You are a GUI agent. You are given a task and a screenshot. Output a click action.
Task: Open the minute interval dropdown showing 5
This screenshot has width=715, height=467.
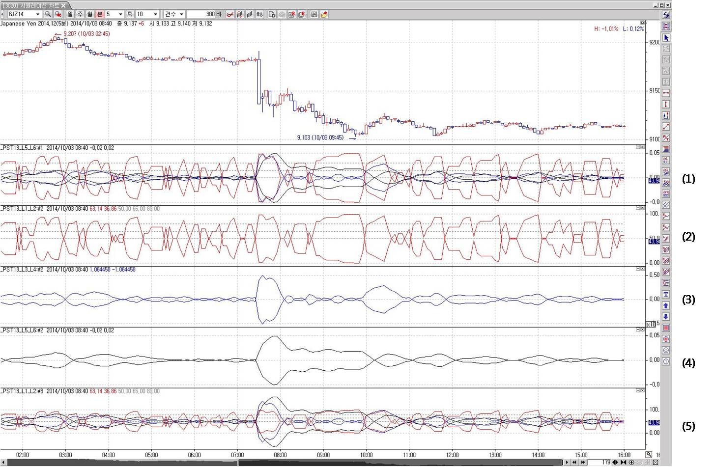coord(120,14)
